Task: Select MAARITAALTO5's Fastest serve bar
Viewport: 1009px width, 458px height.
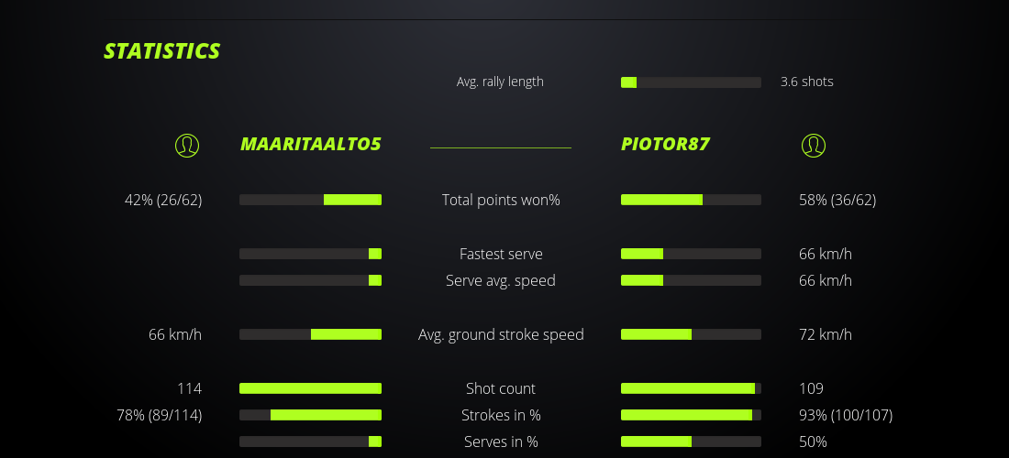Action: click(310, 254)
